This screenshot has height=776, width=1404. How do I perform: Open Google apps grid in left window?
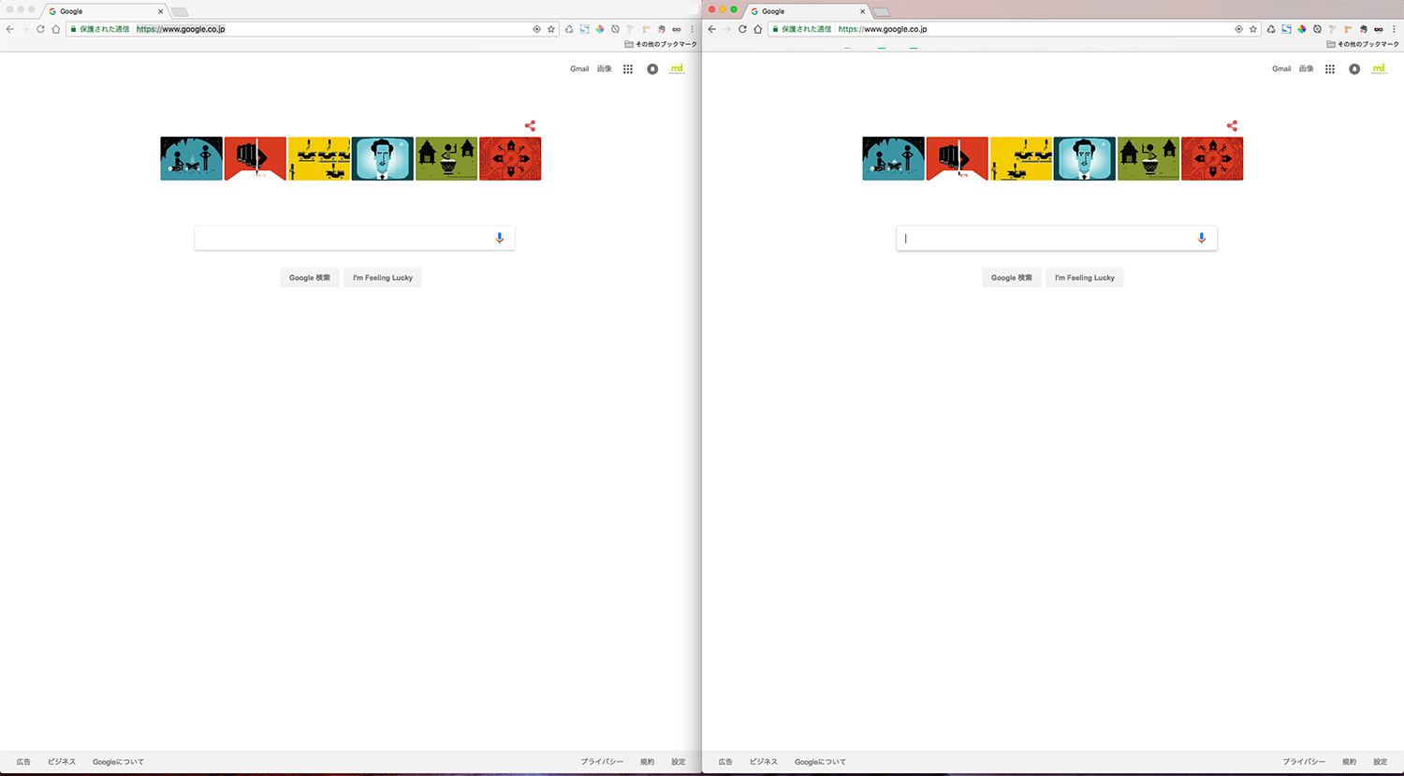pos(628,69)
